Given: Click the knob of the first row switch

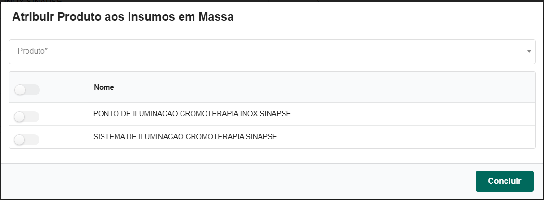Looking at the screenshot, I should [20, 117].
